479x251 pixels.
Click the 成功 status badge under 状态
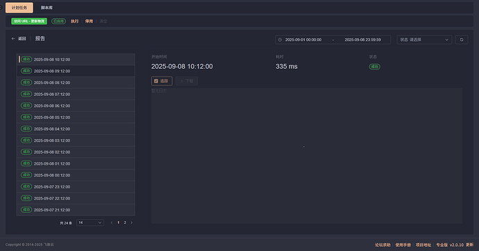(375, 67)
